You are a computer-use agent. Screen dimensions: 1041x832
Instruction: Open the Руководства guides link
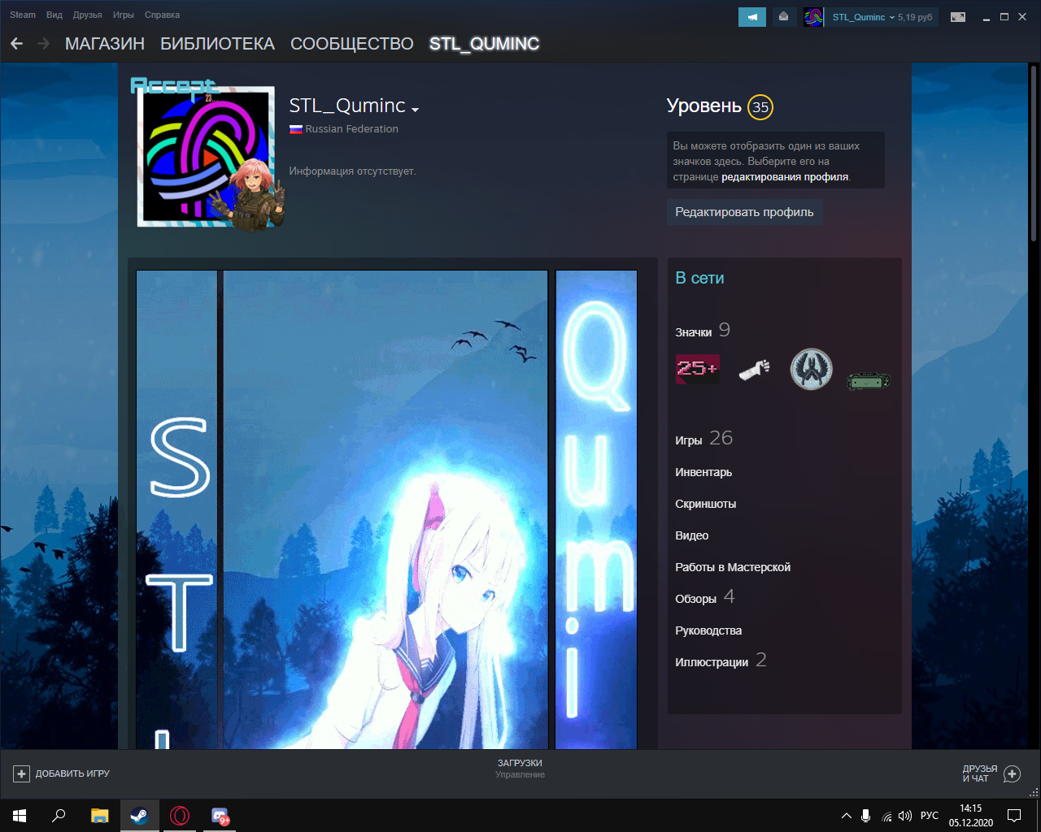tap(708, 630)
